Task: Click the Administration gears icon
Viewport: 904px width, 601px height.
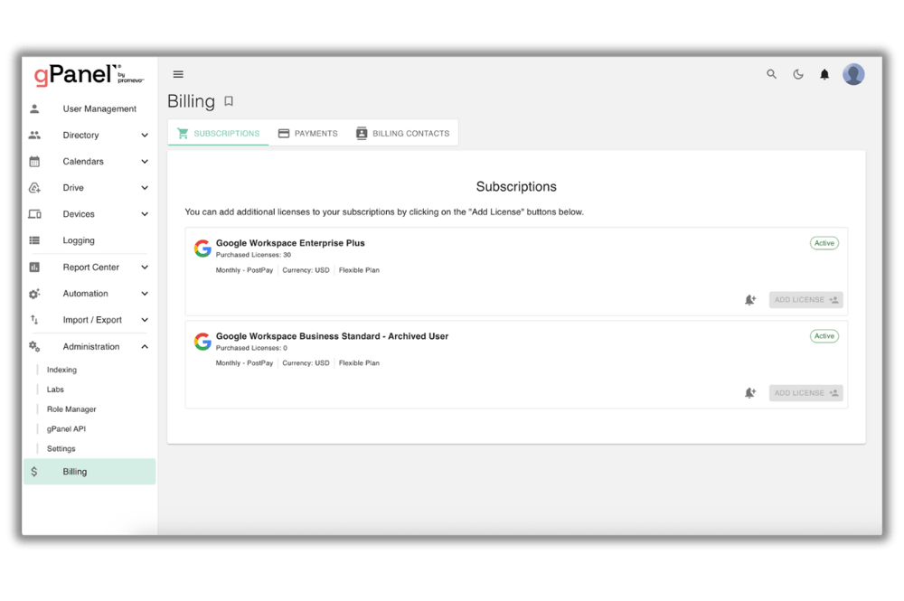Action: [x=34, y=346]
